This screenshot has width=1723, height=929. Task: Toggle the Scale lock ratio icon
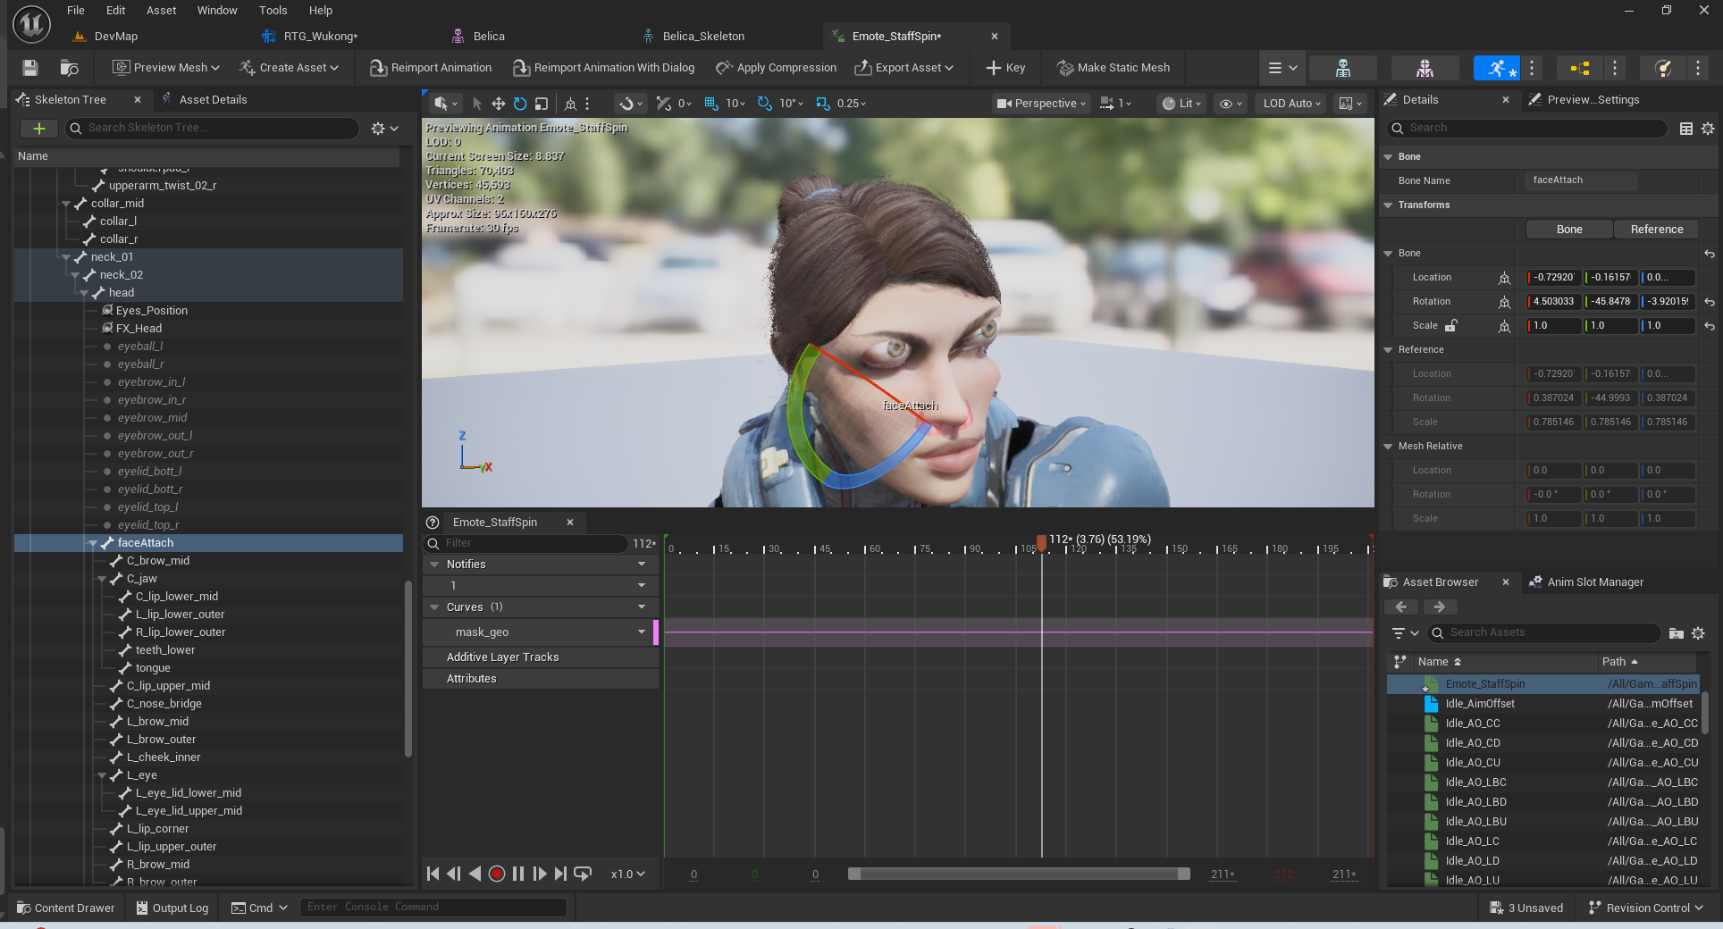coord(1451,326)
